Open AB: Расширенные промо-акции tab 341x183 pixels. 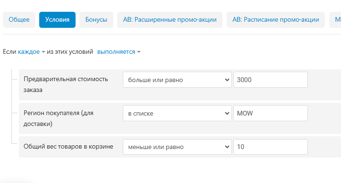[x=170, y=20]
